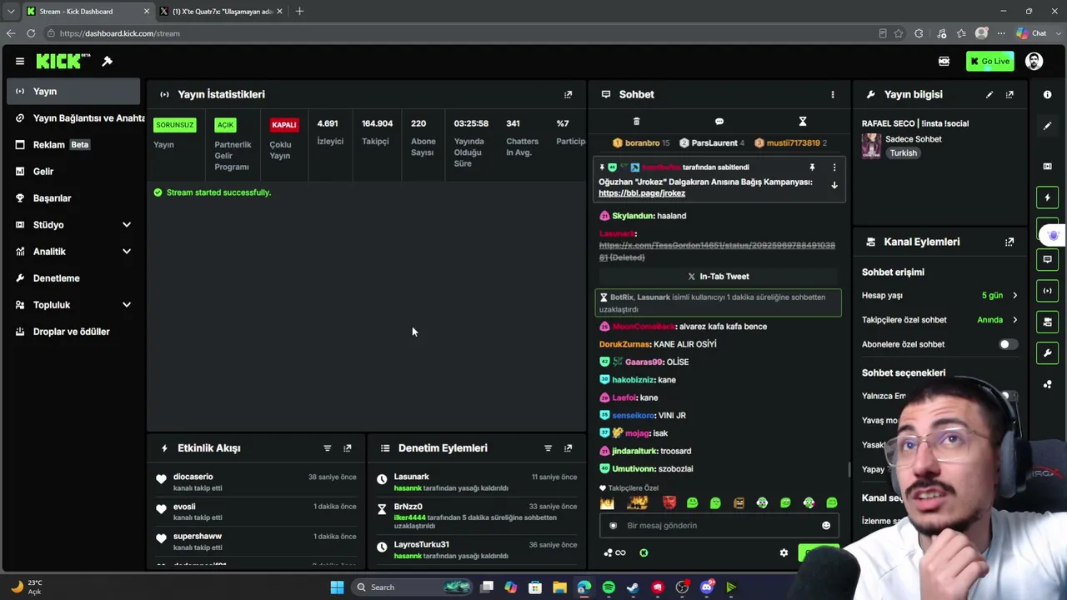Screen dimensions: 1067x600
Task: Pop out the Kanal Eylemleri panel
Action: pyautogui.click(x=1009, y=242)
